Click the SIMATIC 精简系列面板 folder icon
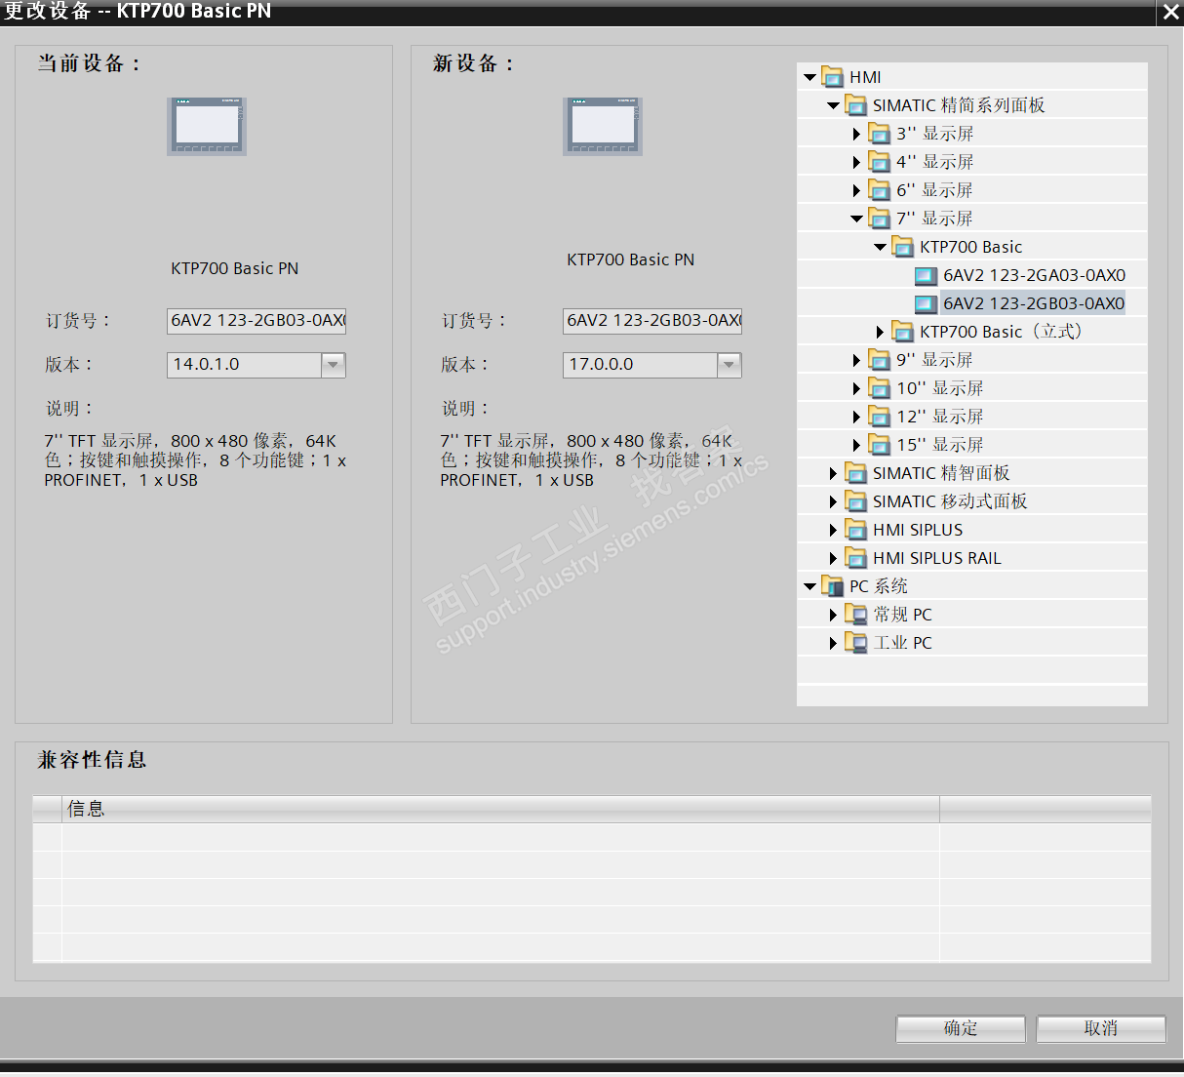Viewport: 1184px width, 1077px height. (x=855, y=105)
